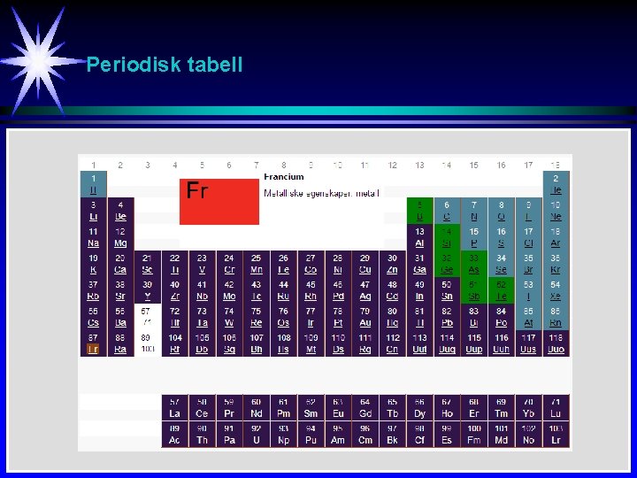Select green Germanium cell Ge

tap(447, 264)
